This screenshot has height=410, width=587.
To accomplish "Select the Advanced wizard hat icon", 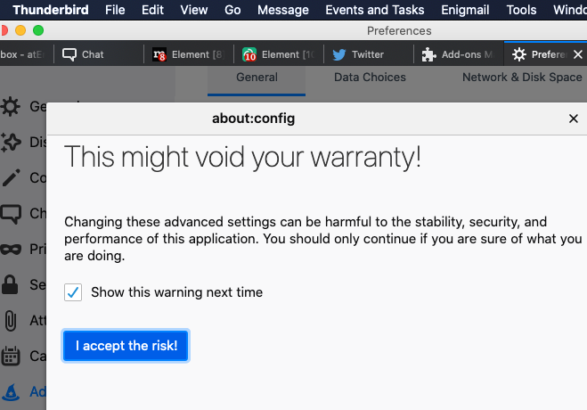I will click(x=11, y=391).
